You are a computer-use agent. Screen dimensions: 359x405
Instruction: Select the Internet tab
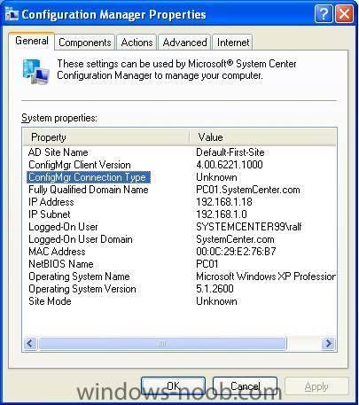(233, 43)
